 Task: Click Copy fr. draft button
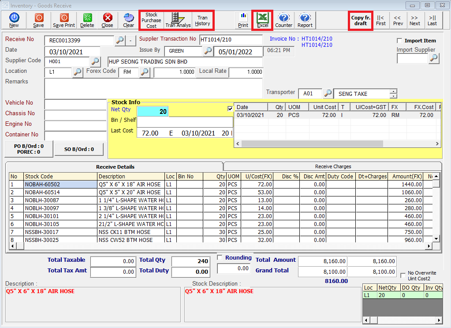tap(360, 20)
